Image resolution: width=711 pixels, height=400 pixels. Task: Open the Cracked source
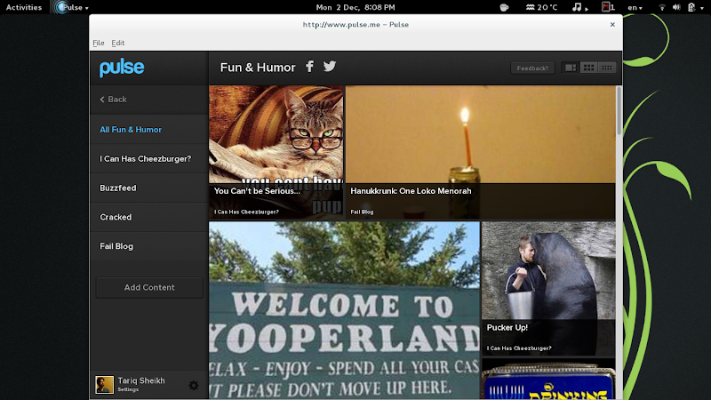pos(148,217)
